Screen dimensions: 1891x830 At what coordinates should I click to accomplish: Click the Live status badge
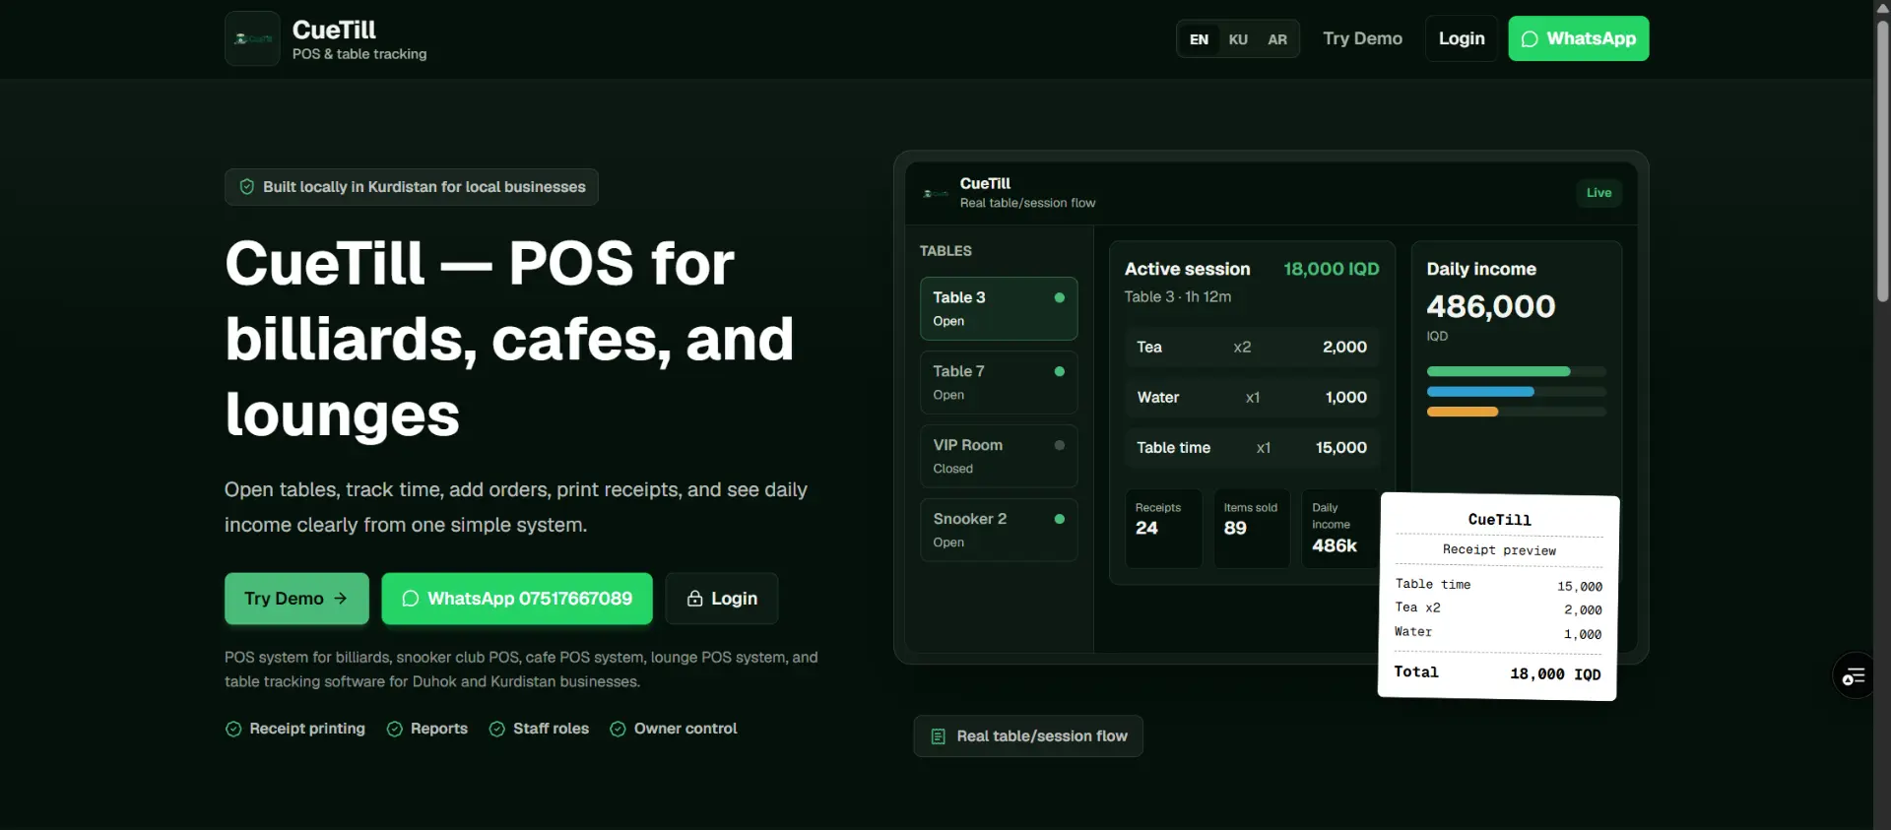tap(1598, 193)
